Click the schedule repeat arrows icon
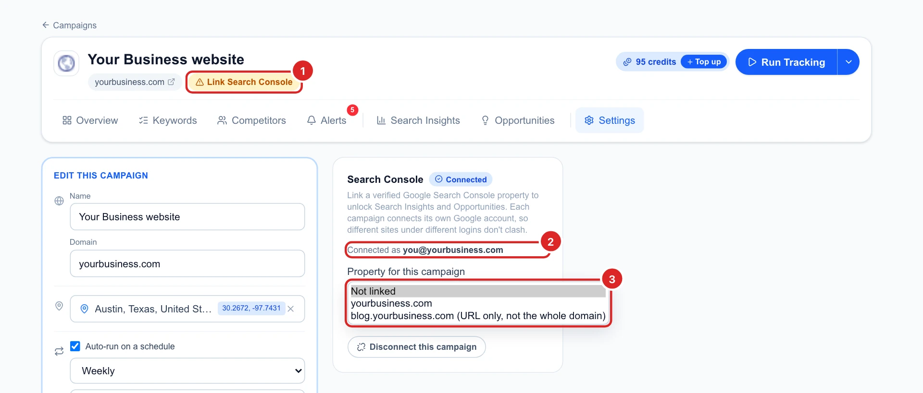The height and width of the screenshot is (393, 923). click(x=59, y=352)
